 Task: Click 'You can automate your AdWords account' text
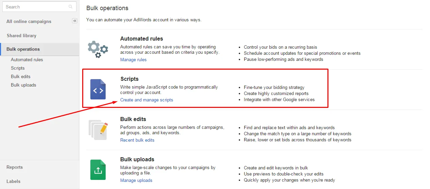(144, 20)
